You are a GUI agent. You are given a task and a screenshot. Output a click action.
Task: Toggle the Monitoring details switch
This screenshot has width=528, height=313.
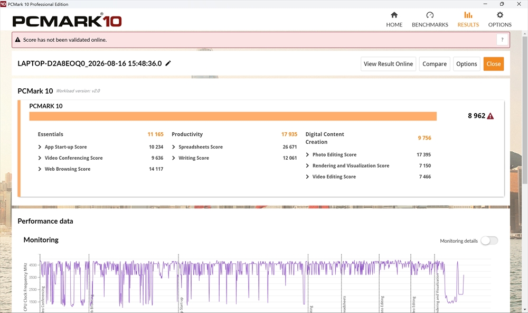[489, 241]
